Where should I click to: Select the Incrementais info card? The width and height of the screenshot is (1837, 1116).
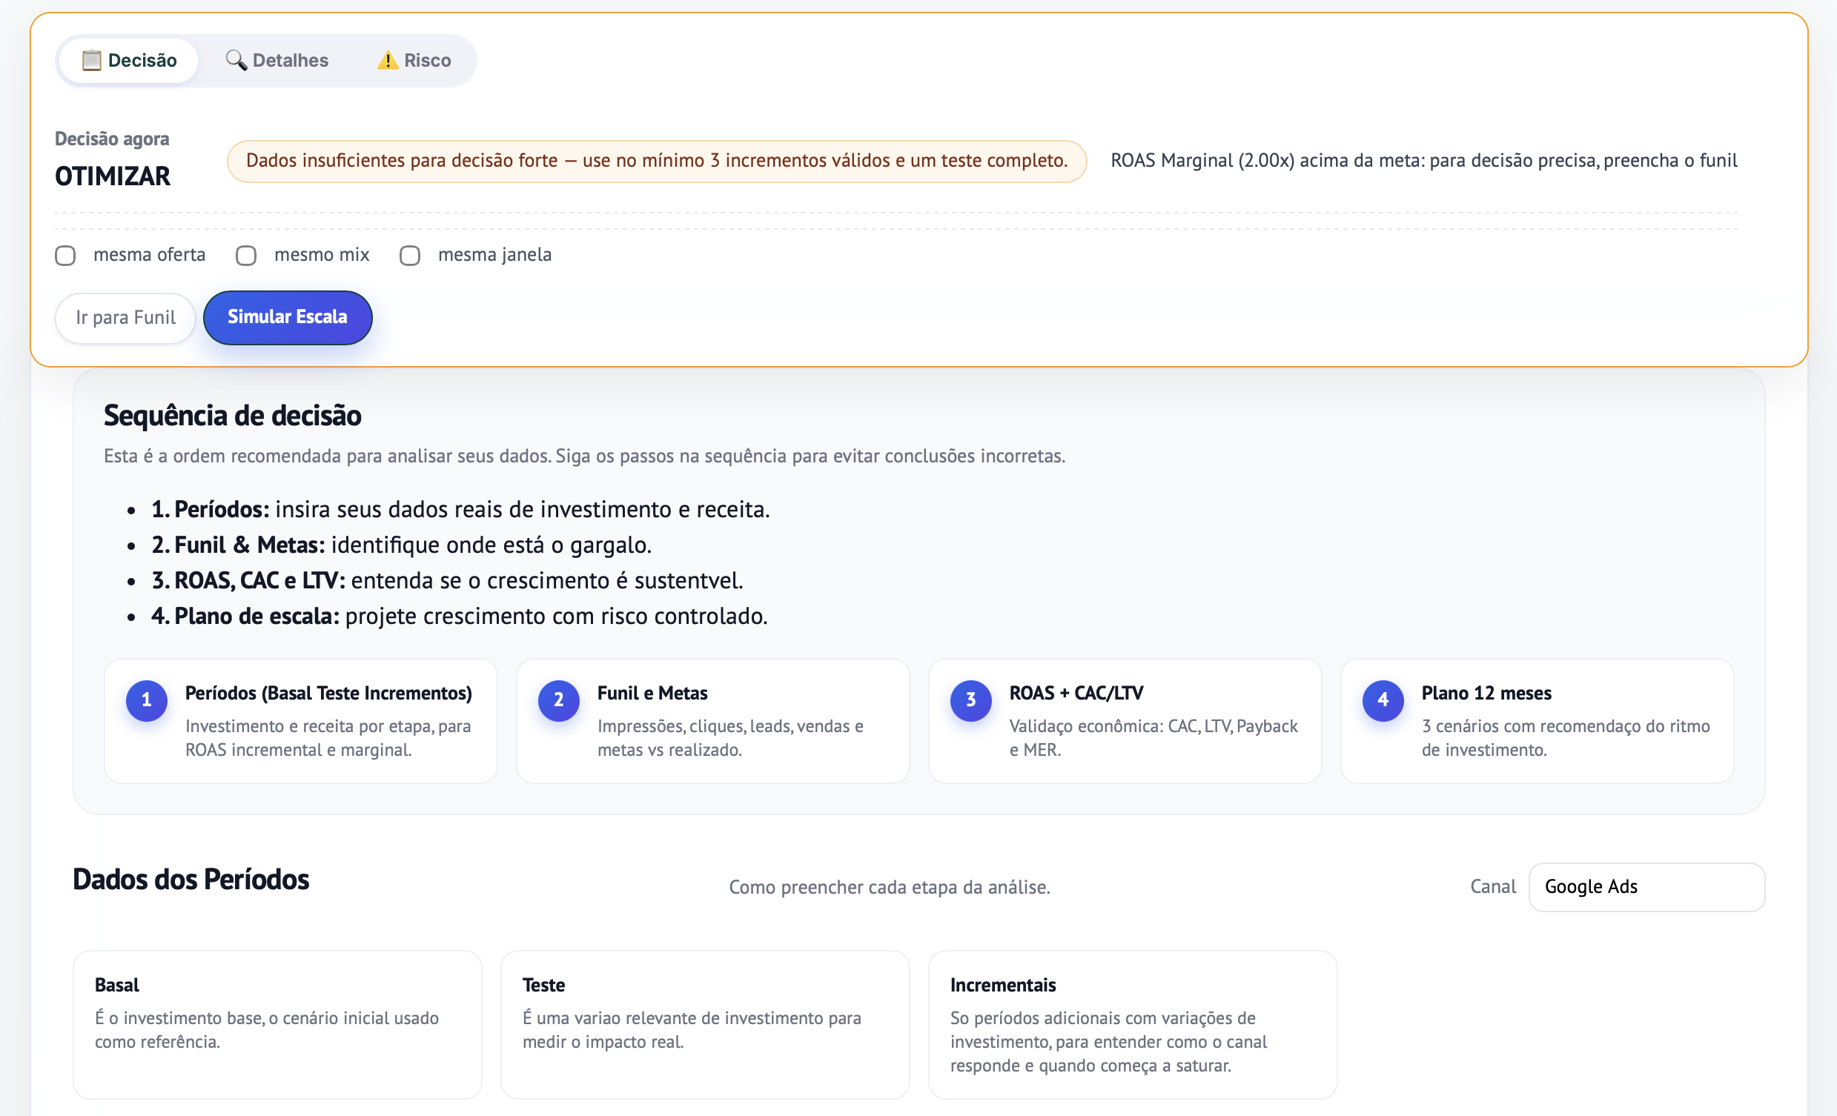point(1132,1023)
